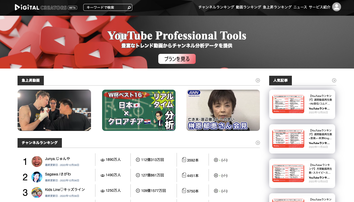The image size is (354, 202).
Task: Open the 人気記事 arrow icon
Action: pos(334,80)
